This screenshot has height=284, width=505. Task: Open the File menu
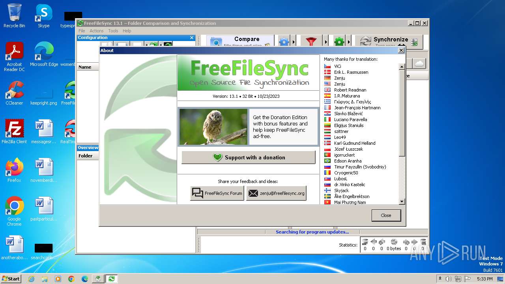(82, 31)
